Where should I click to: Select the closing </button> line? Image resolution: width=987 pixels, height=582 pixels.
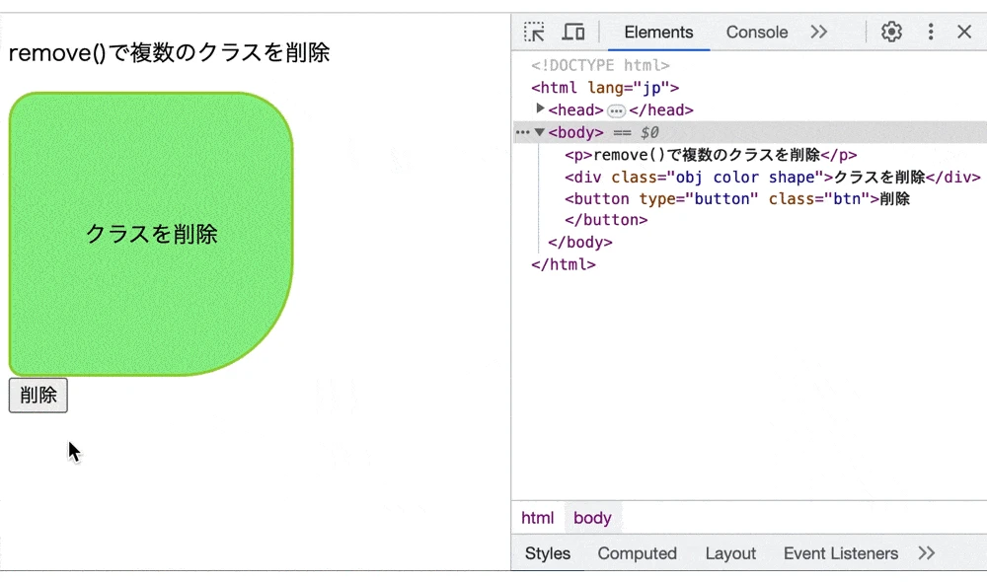pyautogui.click(x=606, y=220)
